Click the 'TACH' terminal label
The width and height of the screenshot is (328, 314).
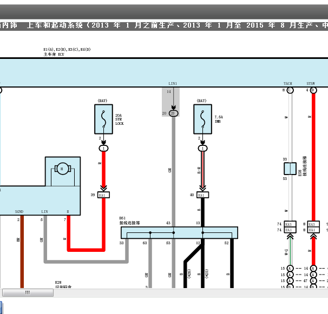(288, 84)
